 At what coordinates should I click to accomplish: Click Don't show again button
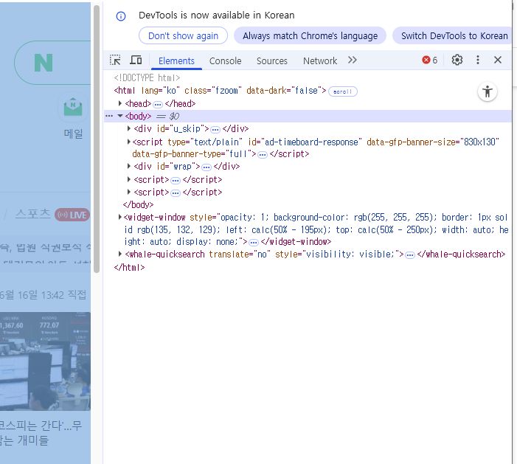tap(184, 35)
